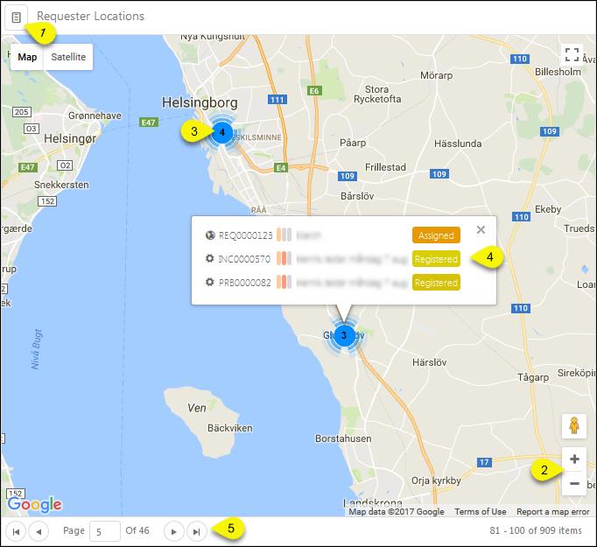The width and height of the screenshot is (597, 547).
Task: Open ticket REQ0000123
Action: pos(245,235)
